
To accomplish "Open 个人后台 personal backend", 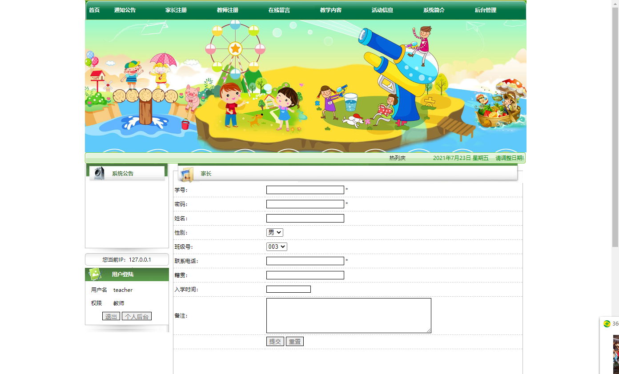I will 137,316.
